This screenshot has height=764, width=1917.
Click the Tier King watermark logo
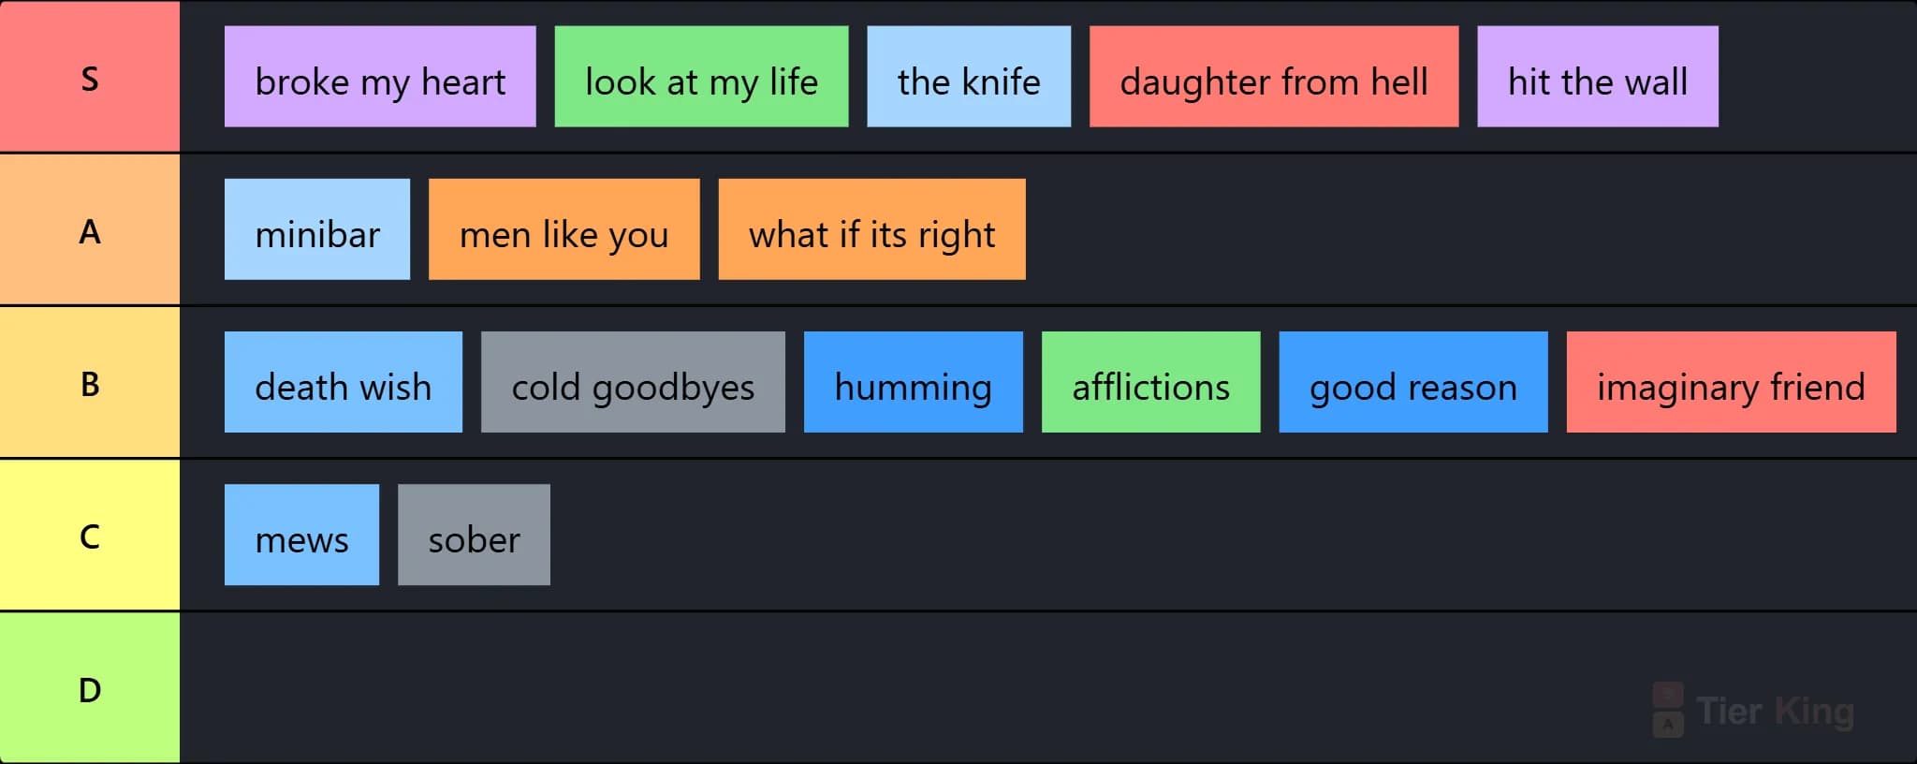tap(1753, 711)
